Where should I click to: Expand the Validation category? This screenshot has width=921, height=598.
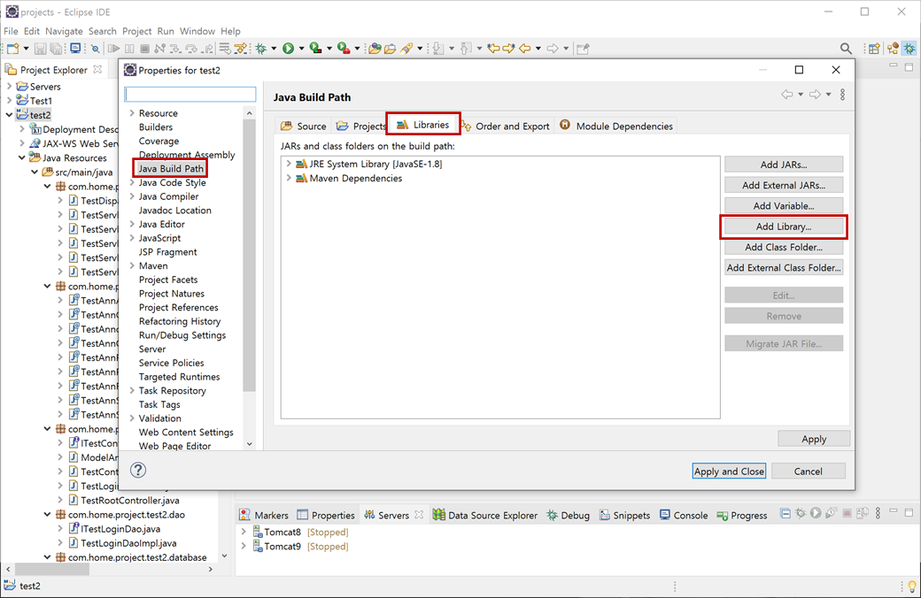132,418
